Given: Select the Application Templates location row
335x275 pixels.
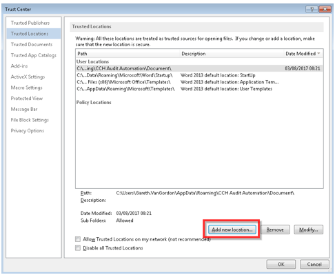Looking at the screenshot, I should 199,82.
